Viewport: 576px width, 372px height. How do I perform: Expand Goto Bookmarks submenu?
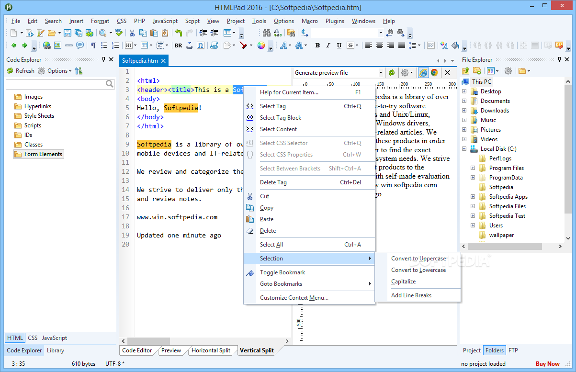pyautogui.click(x=309, y=284)
